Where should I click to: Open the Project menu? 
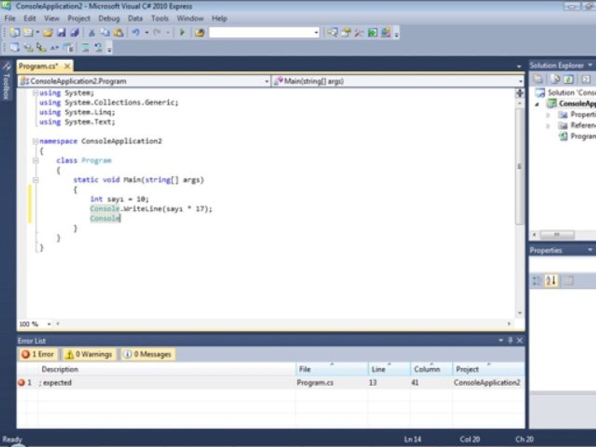click(79, 18)
